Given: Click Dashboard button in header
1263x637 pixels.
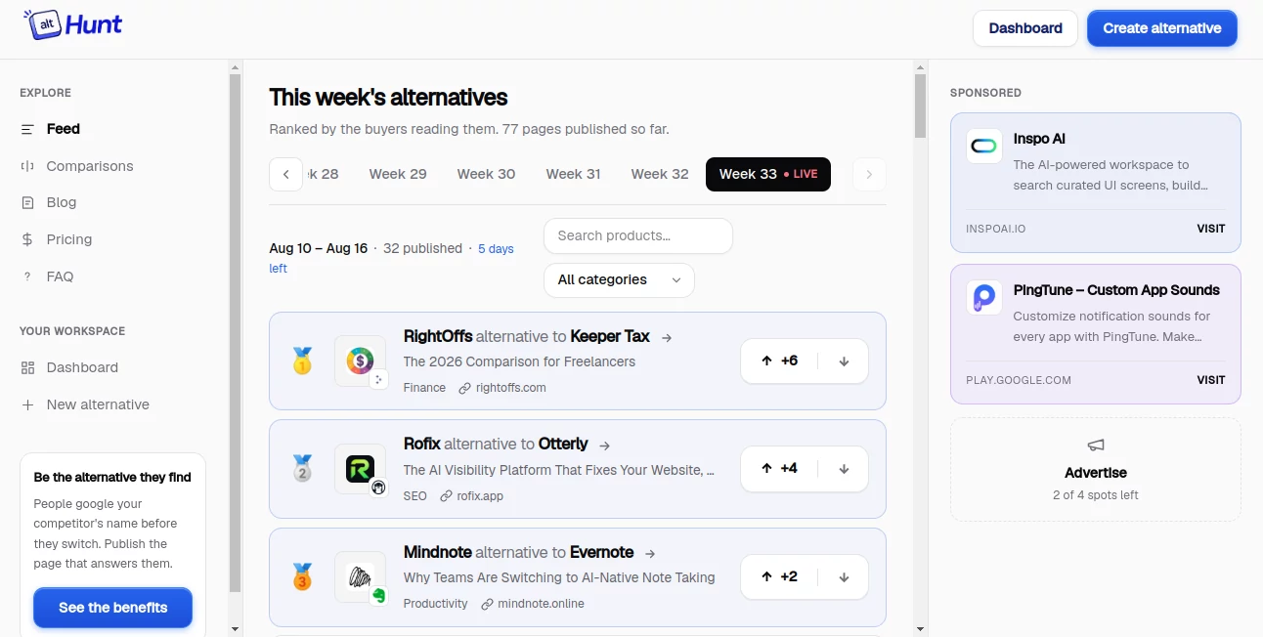Looking at the screenshot, I should click(1025, 28).
